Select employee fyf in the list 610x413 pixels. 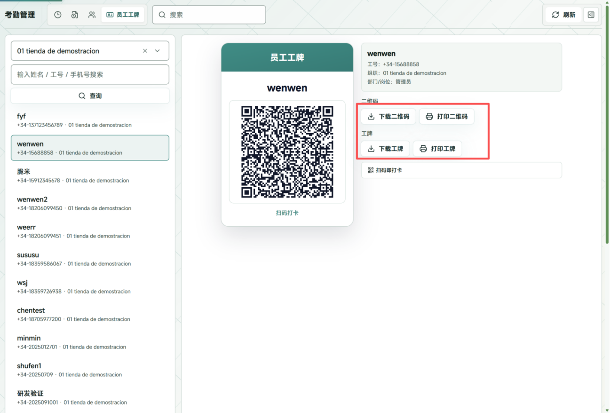point(90,120)
